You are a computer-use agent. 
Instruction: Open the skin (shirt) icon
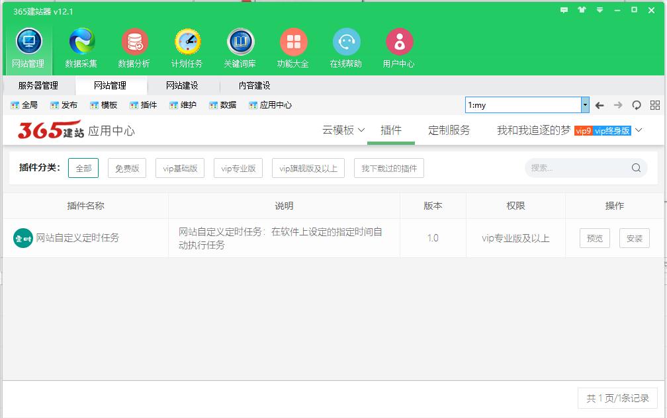582,10
